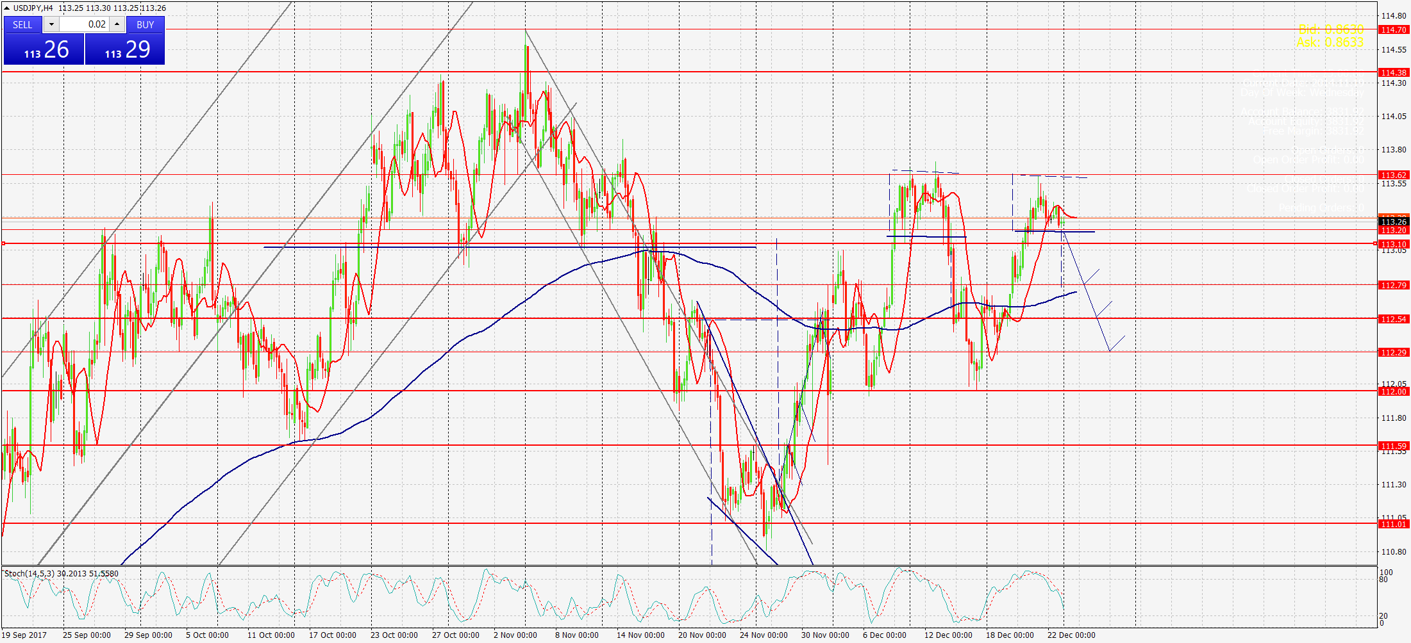Viewport: 1411px width, 643px height.
Task: Click the 113.10 horizontal line right handle
Action: pyautogui.click(x=1375, y=243)
